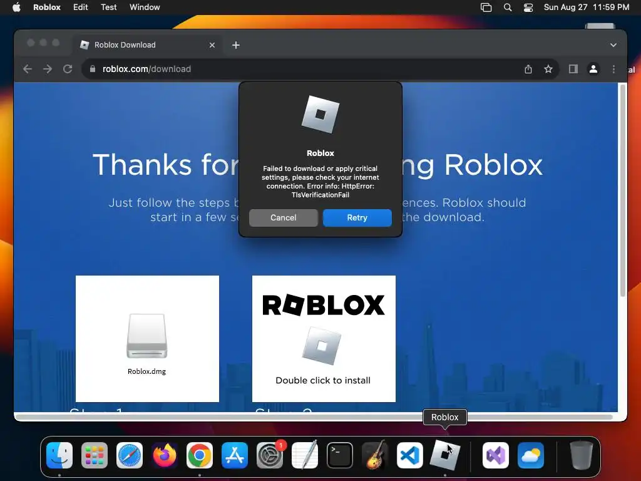
Task: Open Spotlight search from menu bar
Action: point(507,8)
